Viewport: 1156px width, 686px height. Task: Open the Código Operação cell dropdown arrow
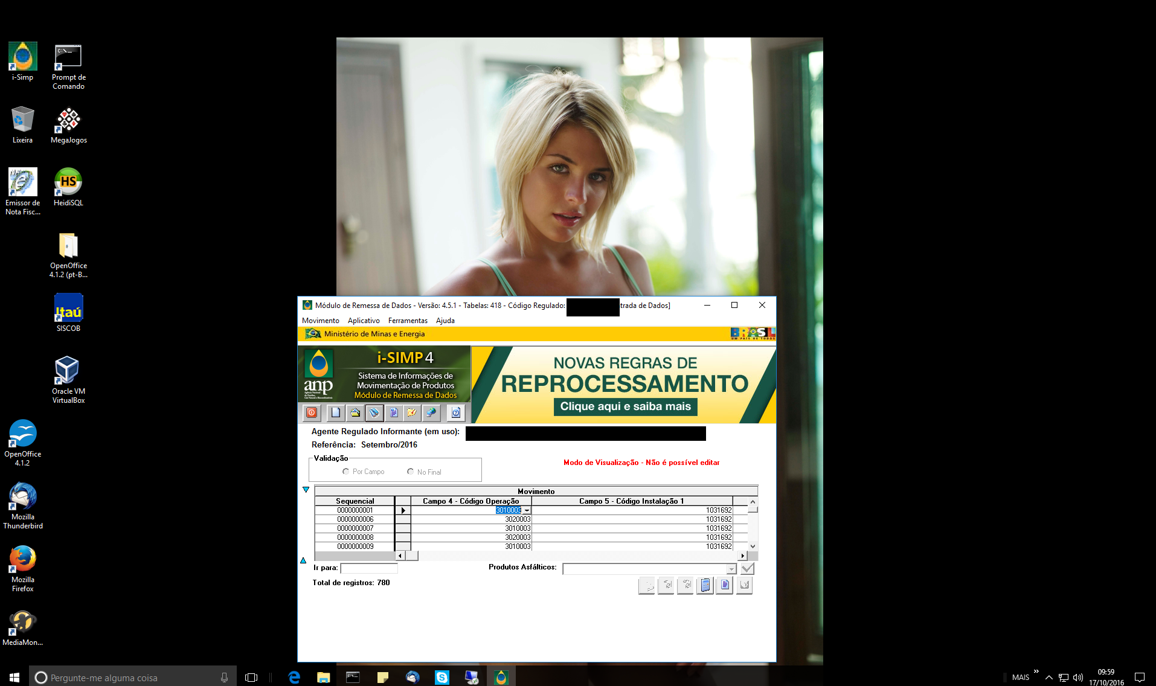[x=527, y=510]
